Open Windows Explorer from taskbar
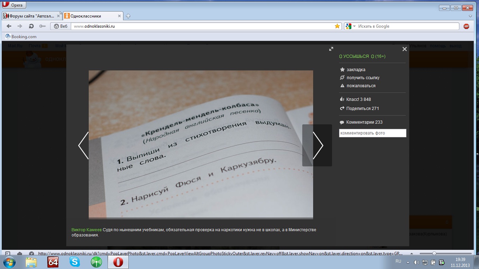 pos(31,262)
